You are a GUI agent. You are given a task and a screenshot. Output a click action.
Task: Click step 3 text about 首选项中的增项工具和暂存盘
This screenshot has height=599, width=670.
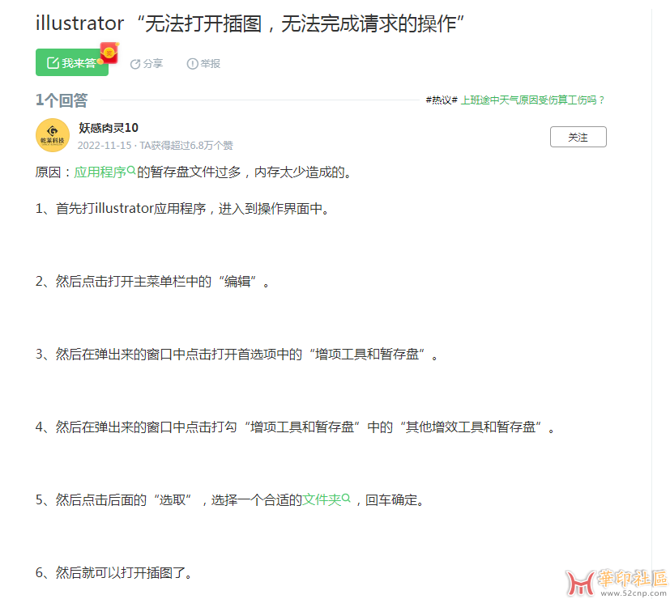pyautogui.click(x=237, y=354)
